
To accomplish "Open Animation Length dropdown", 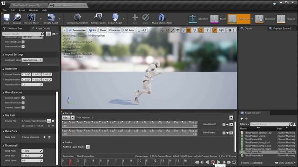I will [x=32, y=60].
